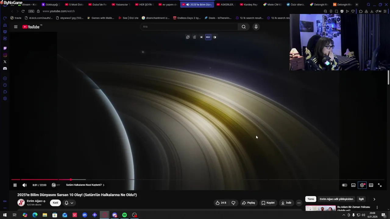This screenshot has height=219, width=390.
Task: Show hidden system tray icons
Action: [344, 215]
